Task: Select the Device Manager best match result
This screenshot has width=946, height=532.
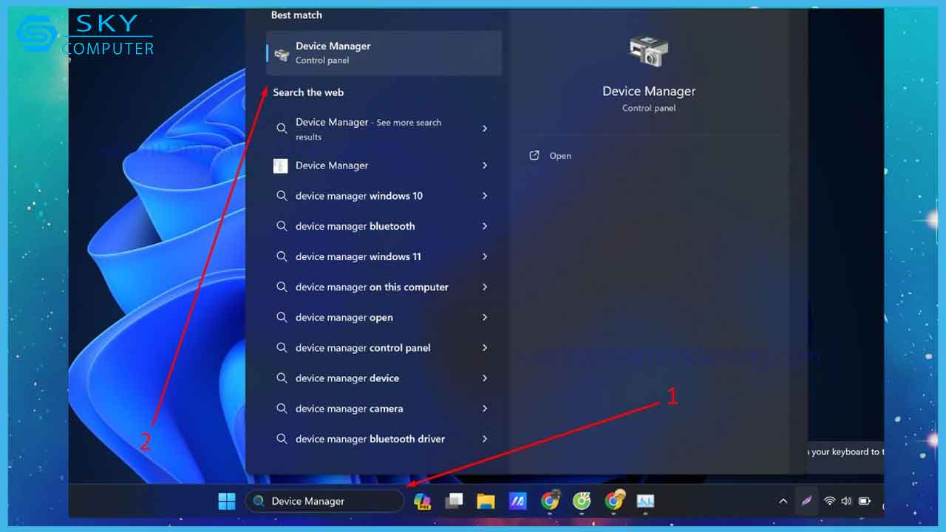Action: (x=383, y=53)
